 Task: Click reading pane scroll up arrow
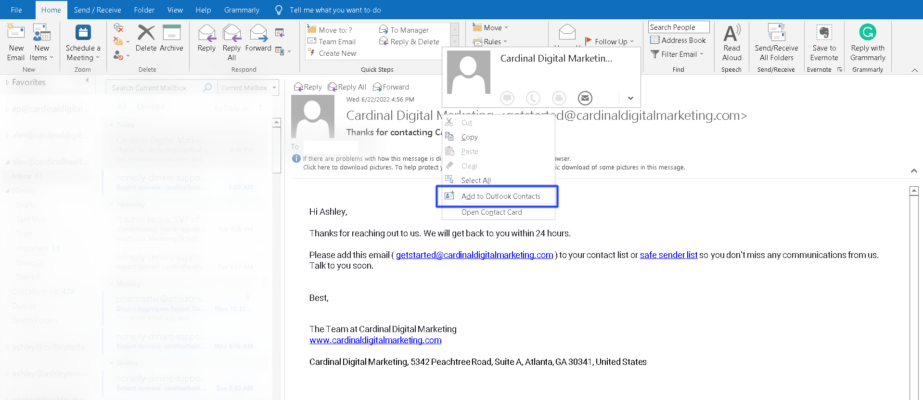(x=914, y=191)
